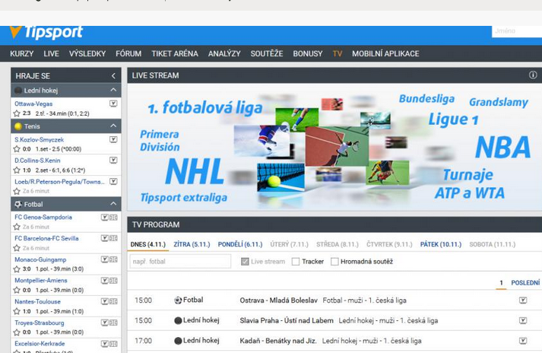This screenshot has height=353, width=542.
Task: Open the FÓRUM menu
Action: click(128, 54)
